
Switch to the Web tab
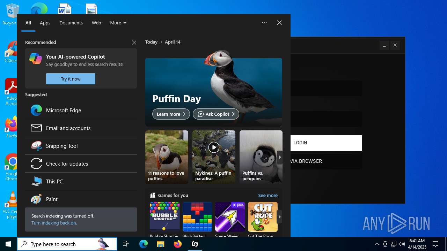pos(96,23)
